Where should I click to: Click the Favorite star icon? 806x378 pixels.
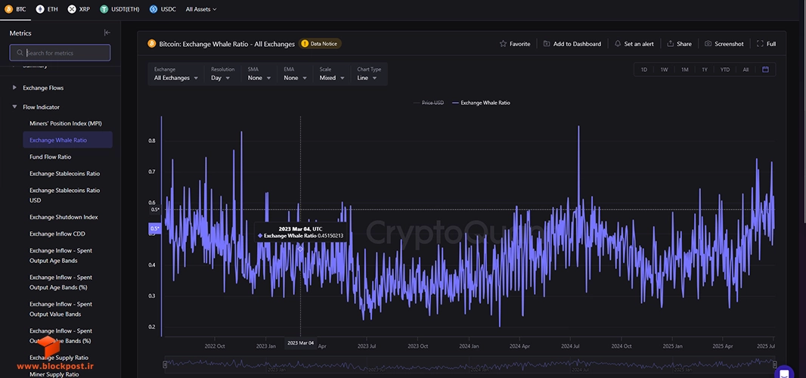click(x=503, y=44)
